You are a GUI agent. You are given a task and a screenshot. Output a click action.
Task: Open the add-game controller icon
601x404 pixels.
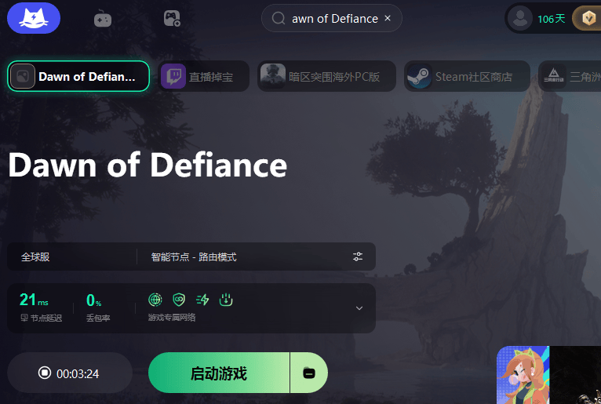click(x=172, y=19)
